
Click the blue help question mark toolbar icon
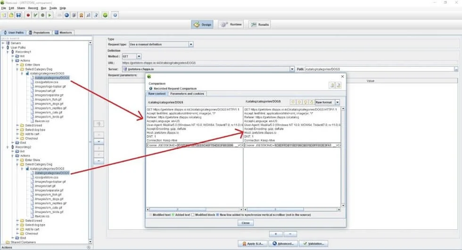(115, 16)
